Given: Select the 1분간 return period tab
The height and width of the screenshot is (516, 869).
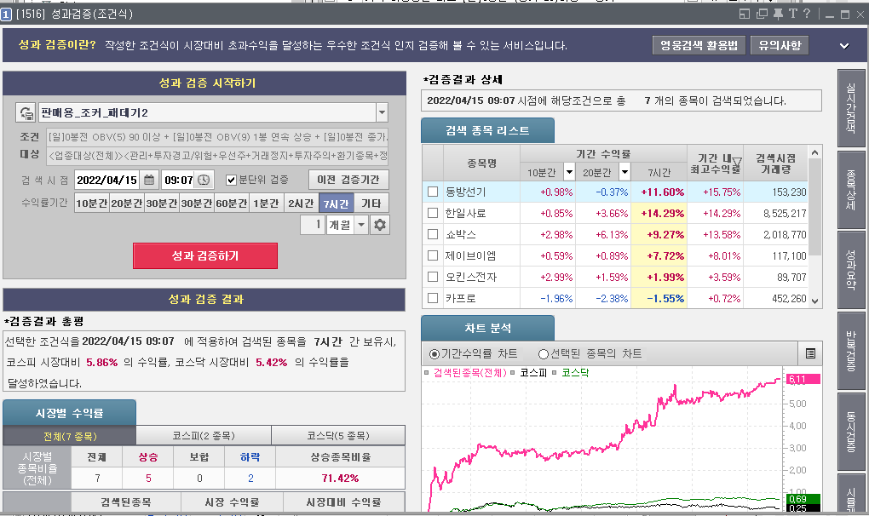Looking at the screenshot, I should click(266, 204).
